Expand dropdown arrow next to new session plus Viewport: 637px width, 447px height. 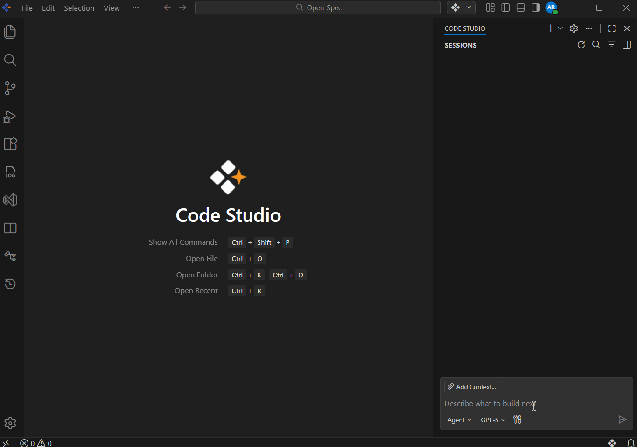pyautogui.click(x=560, y=28)
